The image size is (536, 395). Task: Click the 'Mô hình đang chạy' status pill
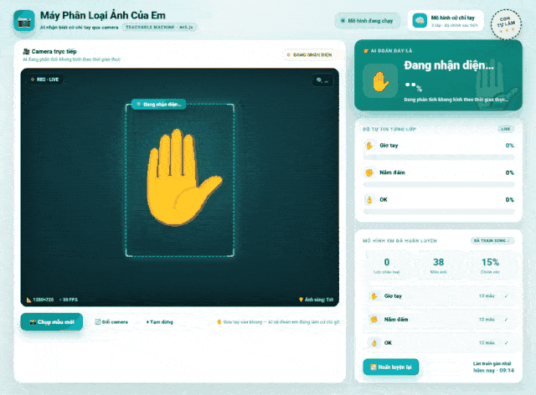click(x=367, y=20)
